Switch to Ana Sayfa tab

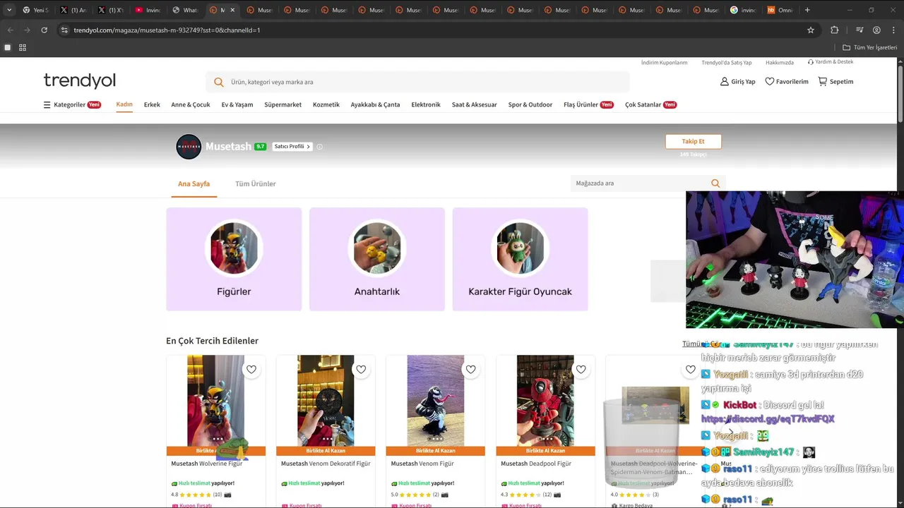tap(194, 184)
